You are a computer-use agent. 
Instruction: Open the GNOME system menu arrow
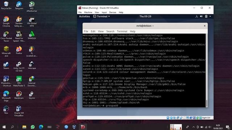click(x=210, y=16)
